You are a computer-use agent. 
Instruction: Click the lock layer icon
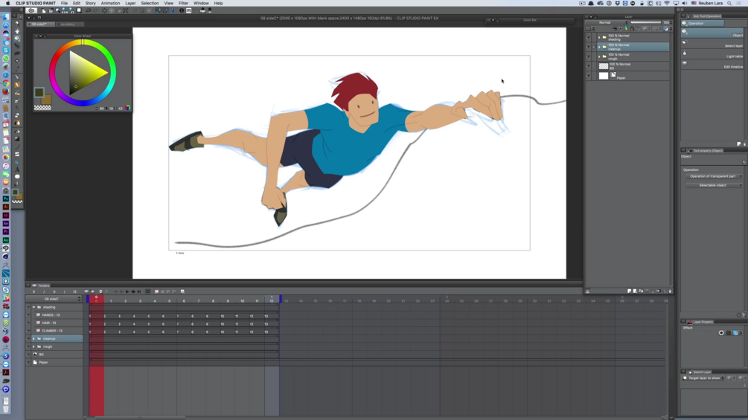point(632,28)
